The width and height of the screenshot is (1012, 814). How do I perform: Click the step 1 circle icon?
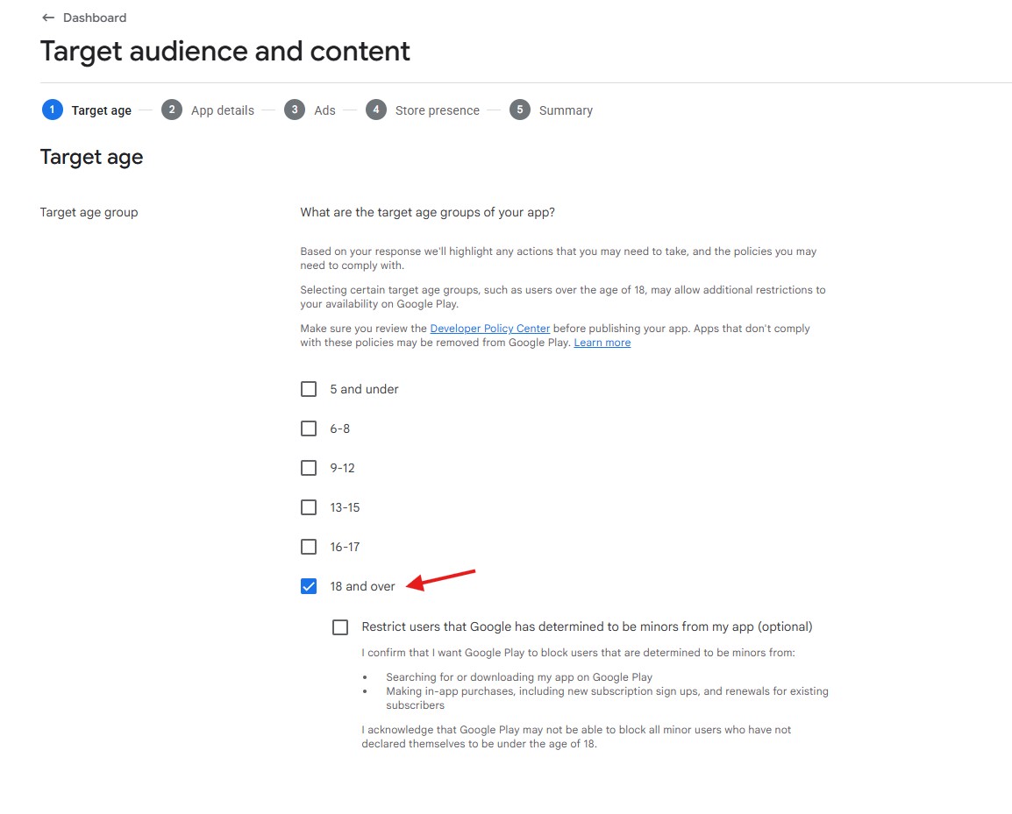click(x=53, y=110)
